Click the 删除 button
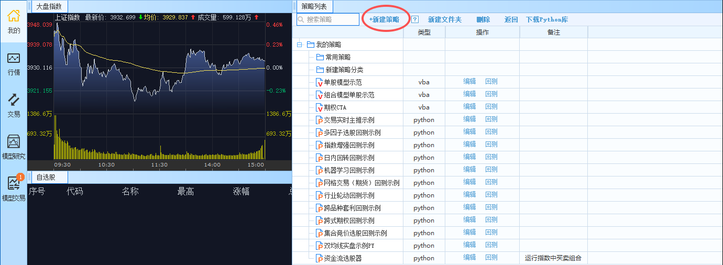 pyautogui.click(x=484, y=19)
